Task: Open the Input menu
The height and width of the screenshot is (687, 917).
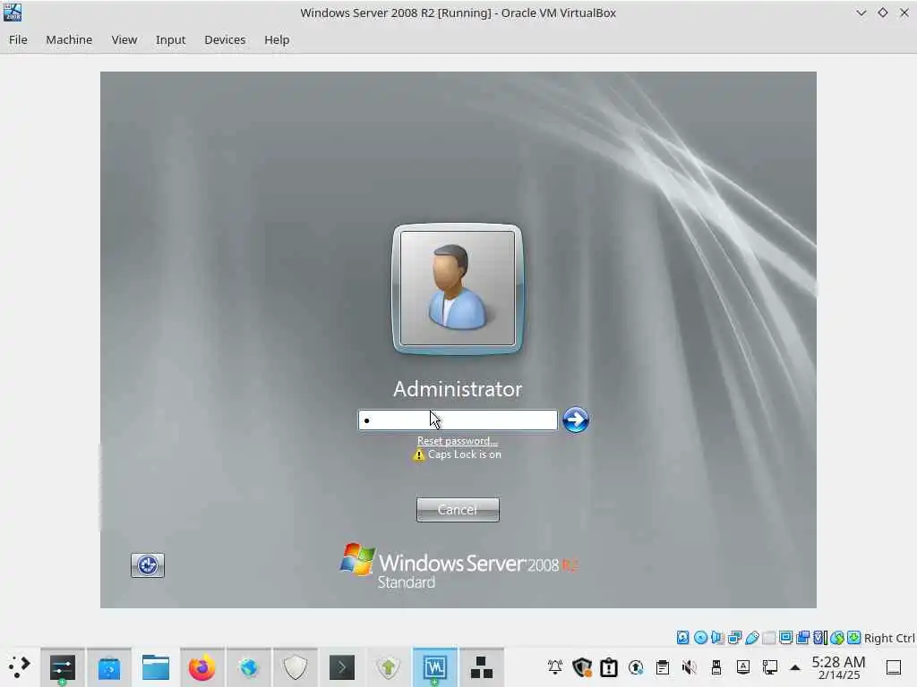Action: (x=170, y=39)
